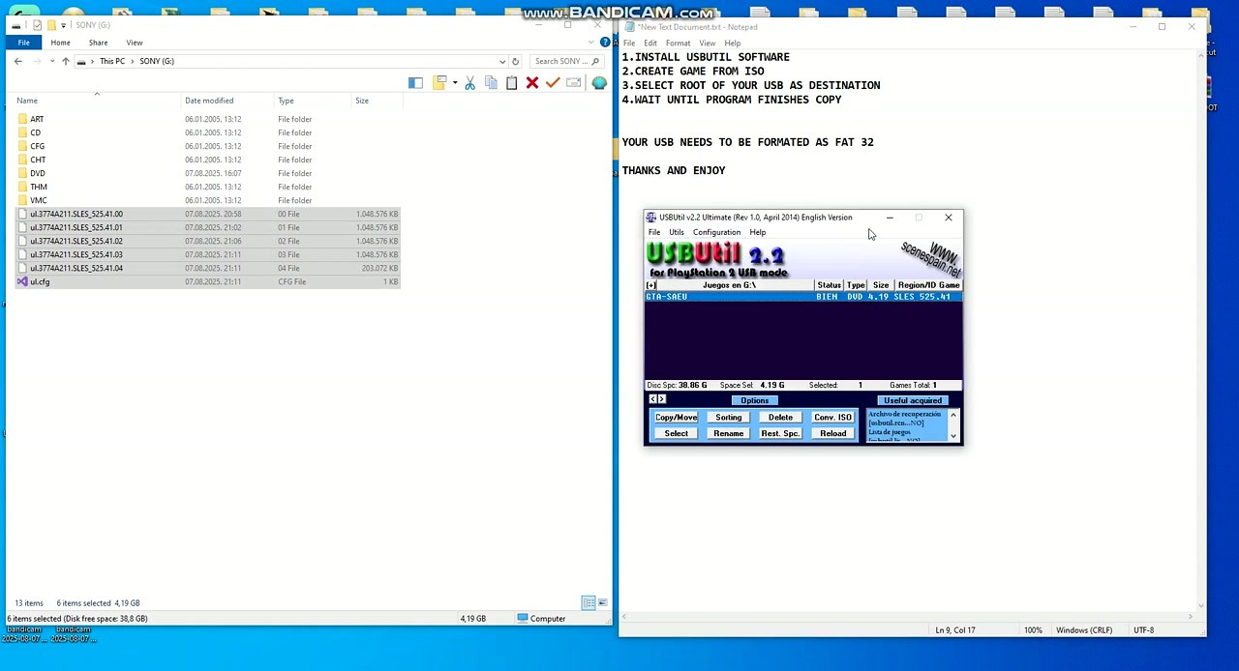This screenshot has height=671, width=1239.
Task: Open the Utils menu in USBUtil
Action: (x=676, y=232)
